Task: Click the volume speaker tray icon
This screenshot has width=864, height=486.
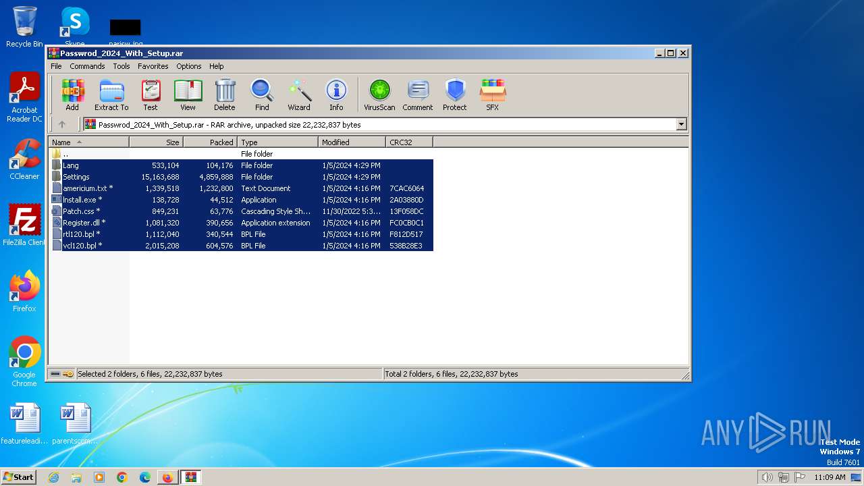Action: coord(767,477)
